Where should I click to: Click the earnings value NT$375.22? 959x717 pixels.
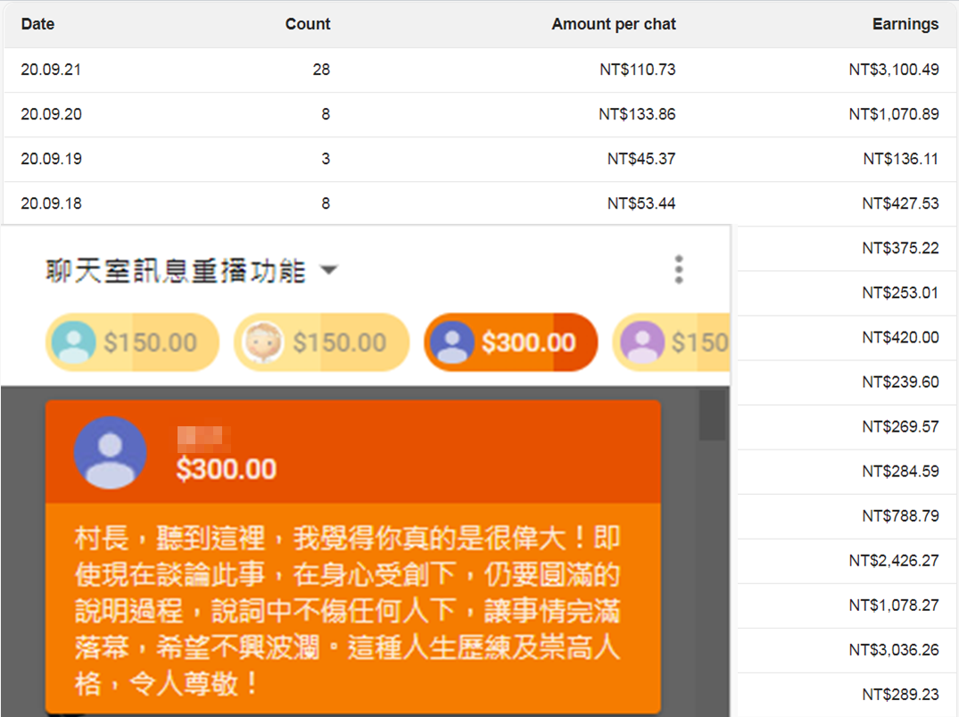(x=900, y=248)
